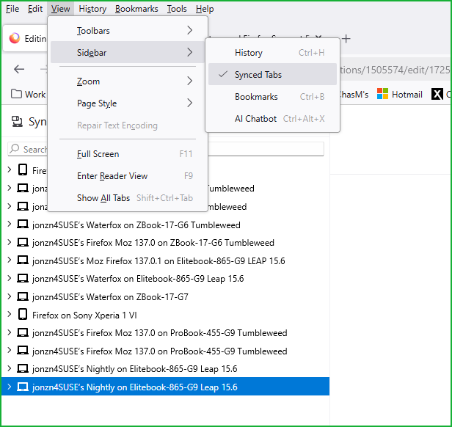The height and width of the screenshot is (427, 452).
Task: Choose Show All Tabs
Action: point(128,198)
